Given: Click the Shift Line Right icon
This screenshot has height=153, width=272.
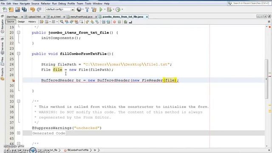Looking at the screenshot, I should [108, 22].
